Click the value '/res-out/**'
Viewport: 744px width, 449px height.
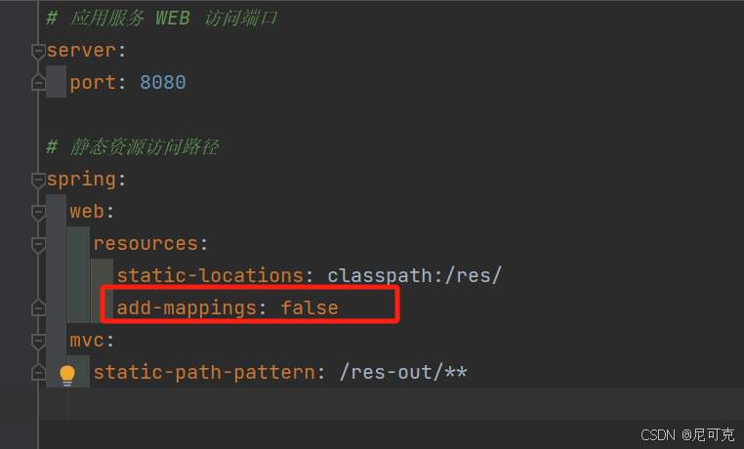click(403, 372)
